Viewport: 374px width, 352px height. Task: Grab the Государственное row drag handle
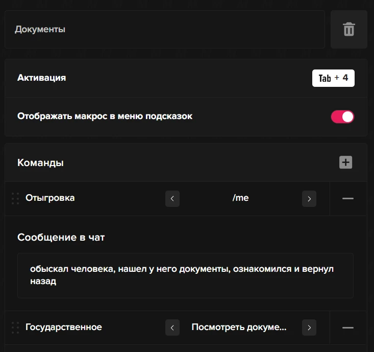click(x=15, y=327)
